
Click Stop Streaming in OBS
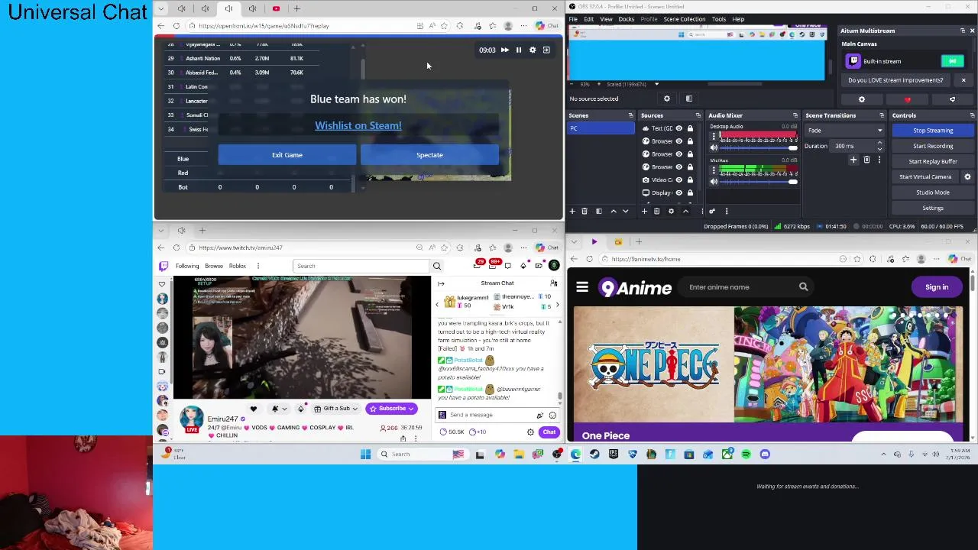click(932, 131)
